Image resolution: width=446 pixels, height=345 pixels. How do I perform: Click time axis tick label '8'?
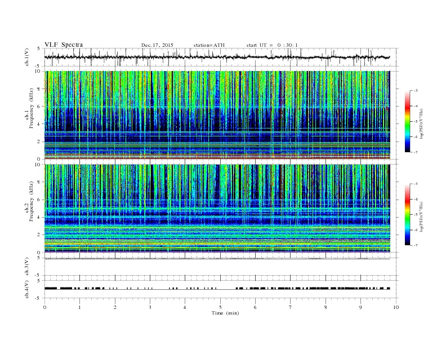click(325, 307)
